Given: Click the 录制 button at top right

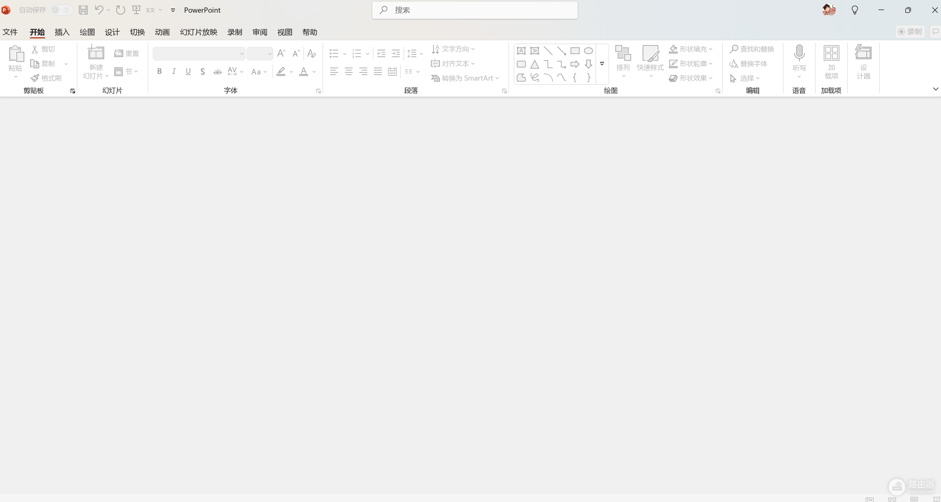Looking at the screenshot, I should point(910,32).
